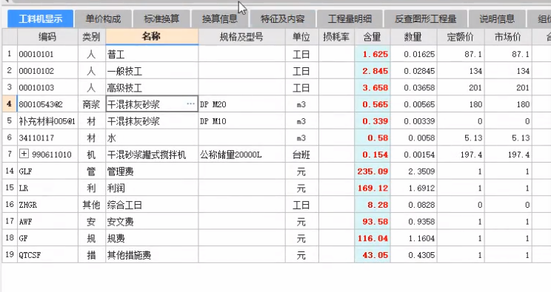Edit 含量 value 1.625
The width and height of the screenshot is (551, 292).
point(373,54)
